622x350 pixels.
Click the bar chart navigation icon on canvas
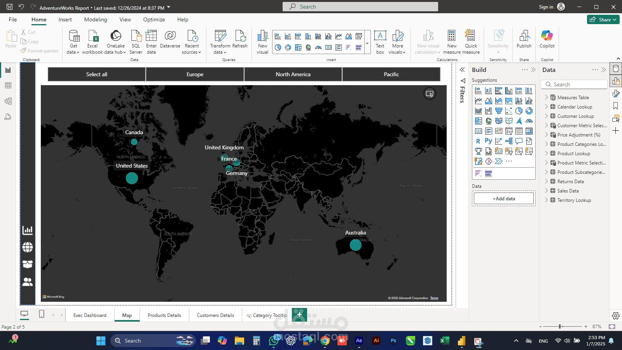point(28,230)
